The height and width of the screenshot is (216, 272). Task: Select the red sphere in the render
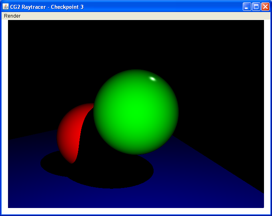pos(70,132)
